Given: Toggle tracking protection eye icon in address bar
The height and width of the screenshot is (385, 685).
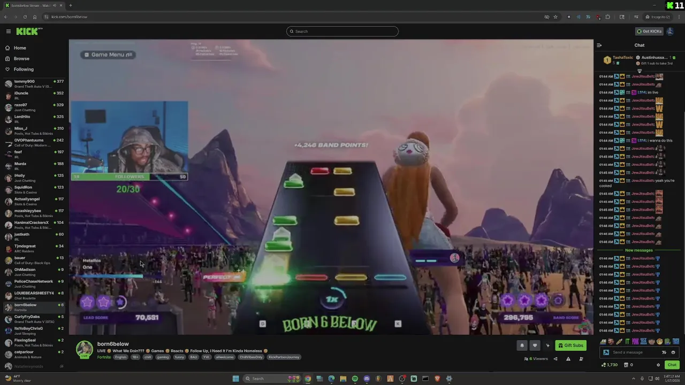Looking at the screenshot, I should coord(546,17).
